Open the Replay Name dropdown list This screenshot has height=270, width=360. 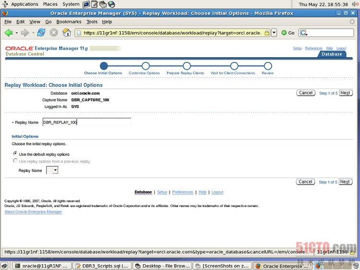click(52, 170)
